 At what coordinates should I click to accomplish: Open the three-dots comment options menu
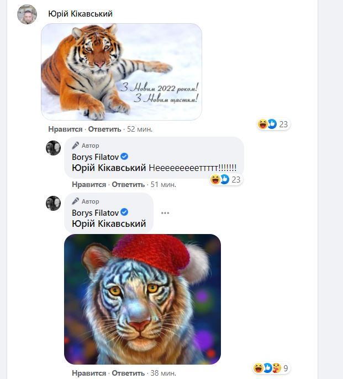click(165, 213)
